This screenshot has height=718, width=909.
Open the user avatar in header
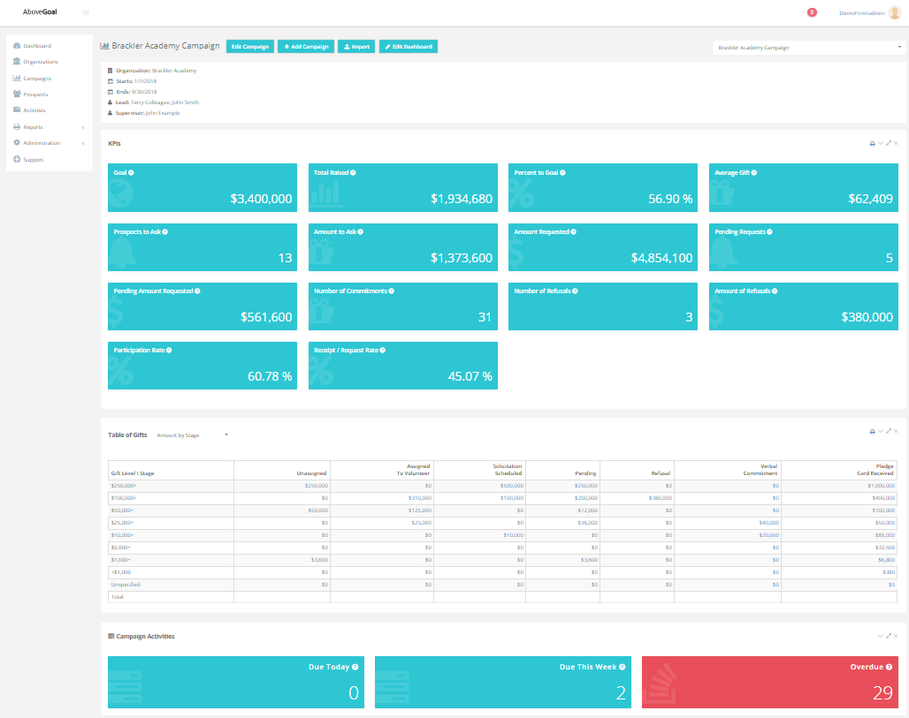[894, 12]
